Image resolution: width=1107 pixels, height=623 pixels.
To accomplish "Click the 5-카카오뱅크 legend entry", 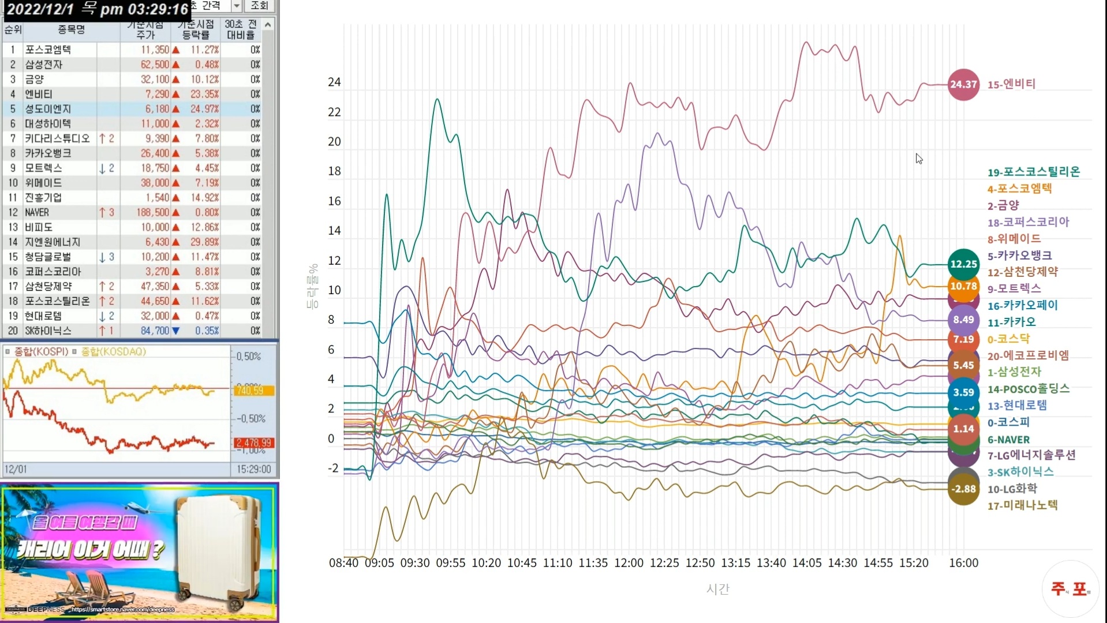I will [1019, 256].
